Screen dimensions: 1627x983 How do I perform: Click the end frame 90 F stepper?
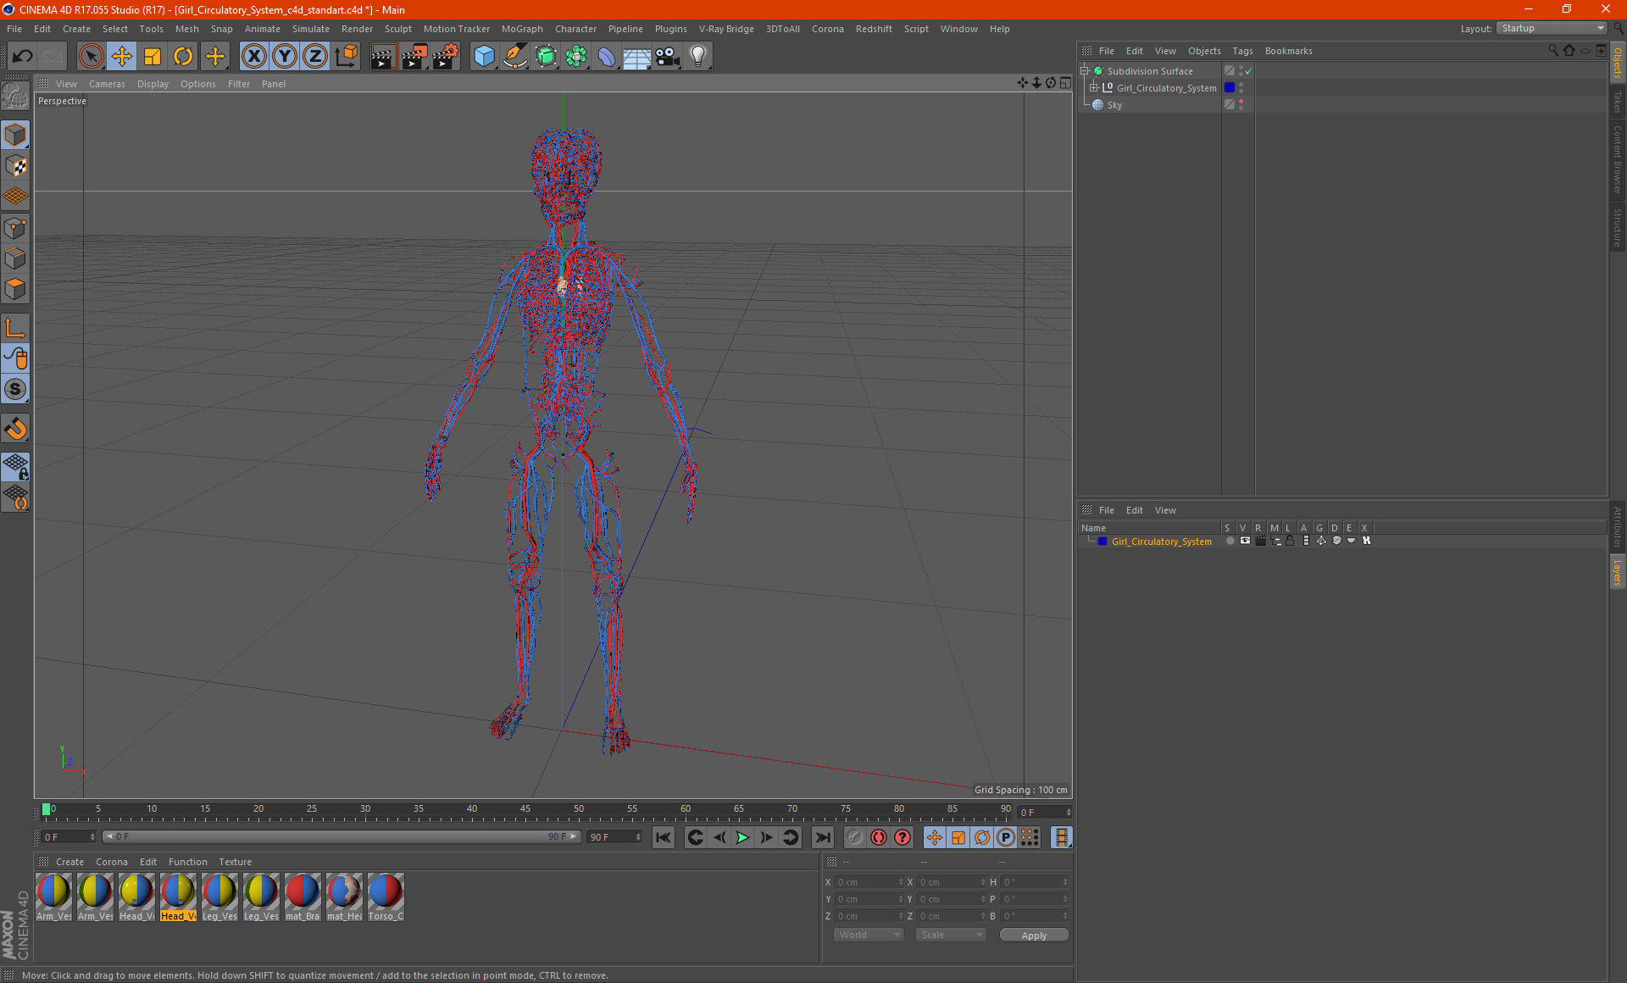pos(638,836)
